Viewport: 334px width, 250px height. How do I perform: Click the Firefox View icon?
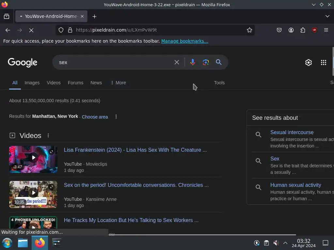point(7,16)
